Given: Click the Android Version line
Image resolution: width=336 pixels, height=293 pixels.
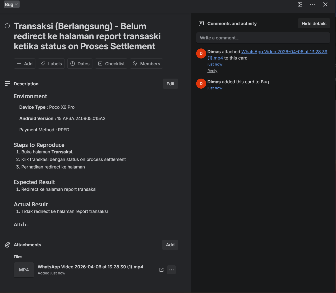Looking at the screenshot, I should (x=62, y=119).
